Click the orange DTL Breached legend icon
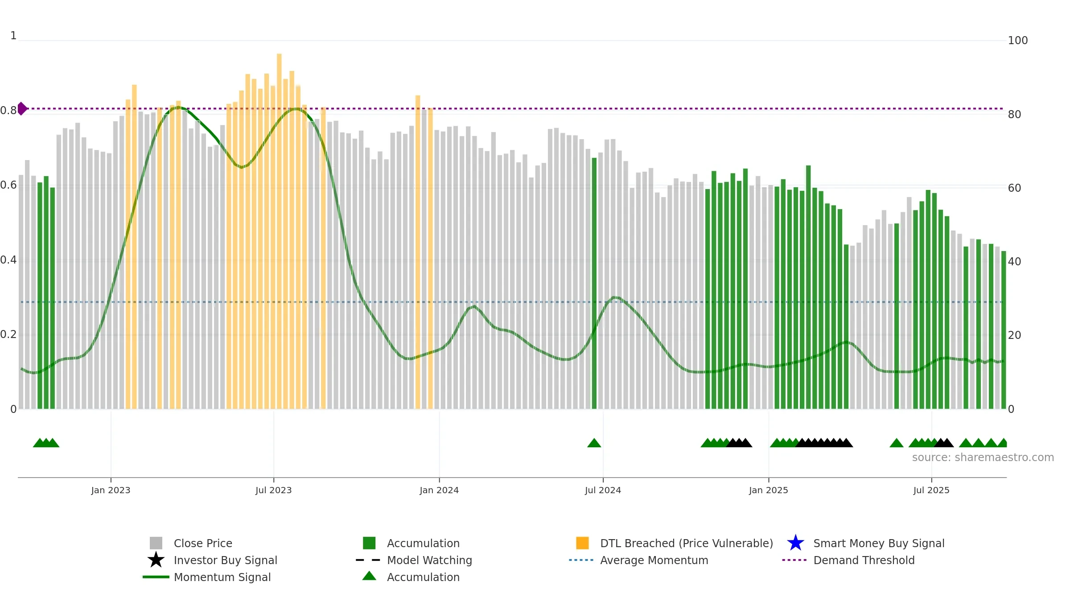The image size is (1070, 602). [x=582, y=543]
